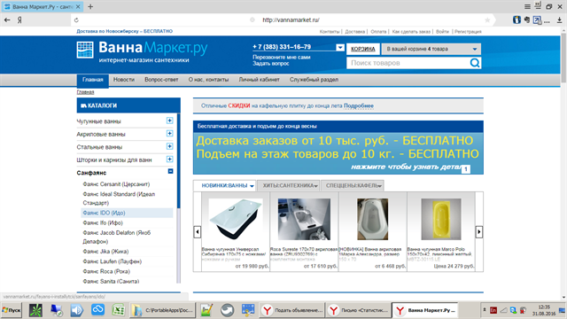Select the СПЕЦЦЕНЫ:КАФЕЛЬ tab
This screenshot has height=319, width=567.
(x=353, y=185)
